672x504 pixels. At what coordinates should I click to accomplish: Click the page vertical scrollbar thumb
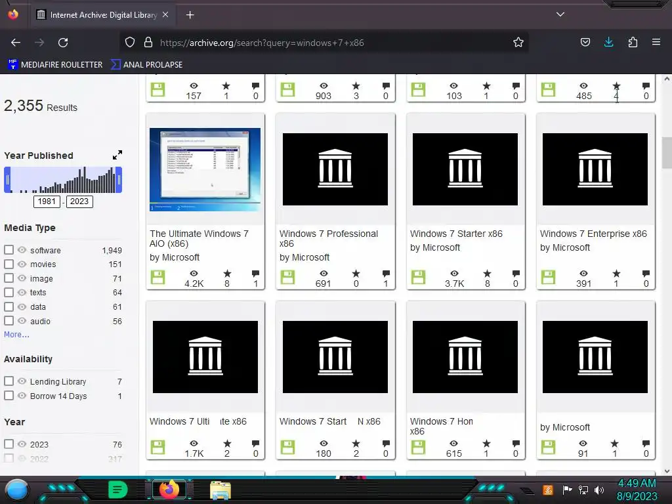pyautogui.click(x=667, y=152)
